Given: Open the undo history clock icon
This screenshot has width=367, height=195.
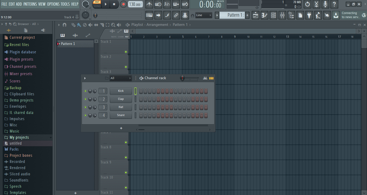Looking at the screenshot, I should point(307,4).
